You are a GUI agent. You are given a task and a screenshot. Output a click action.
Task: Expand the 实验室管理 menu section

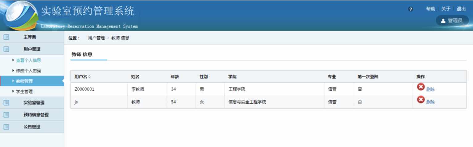[x=34, y=103]
